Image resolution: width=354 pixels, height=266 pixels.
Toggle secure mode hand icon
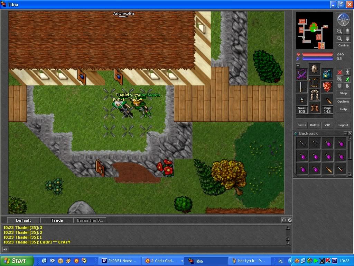tap(347, 86)
